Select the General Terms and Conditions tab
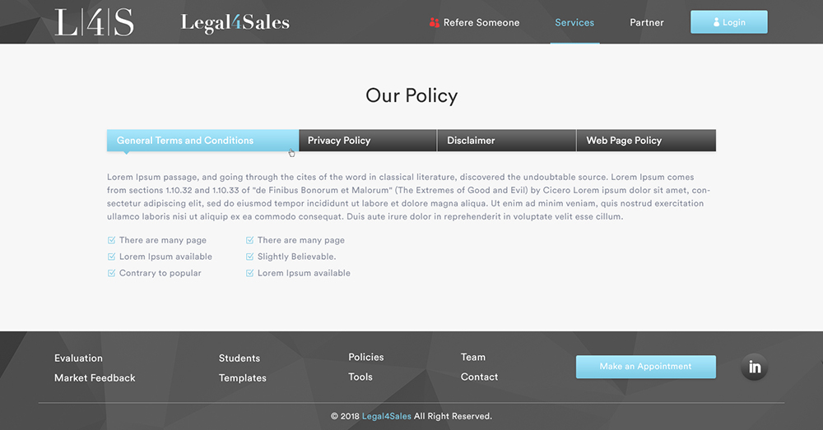The width and height of the screenshot is (823, 430). coord(202,141)
